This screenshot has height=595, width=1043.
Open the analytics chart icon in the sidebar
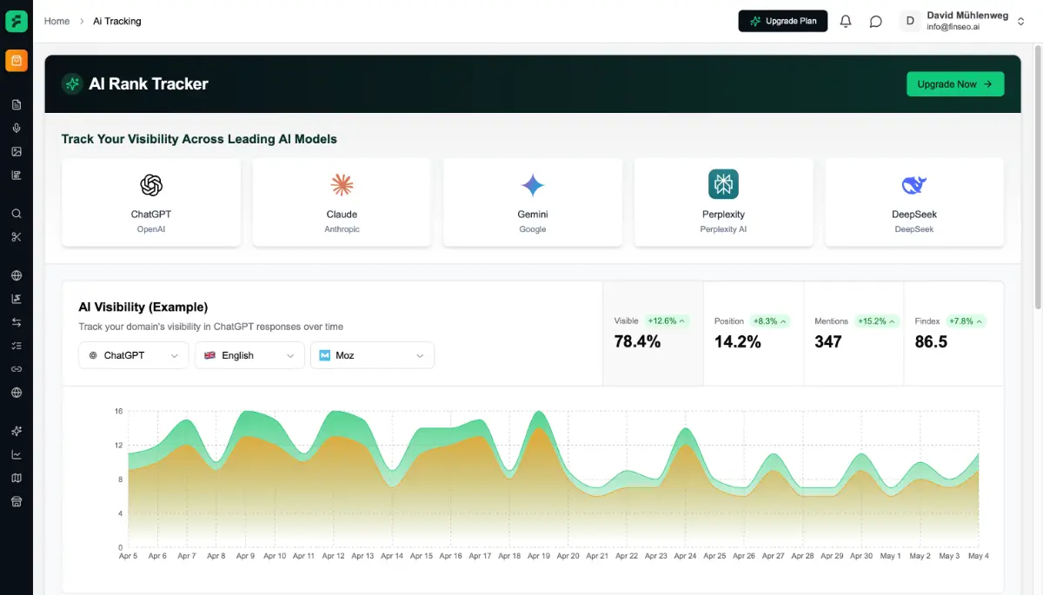click(x=16, y=453)
